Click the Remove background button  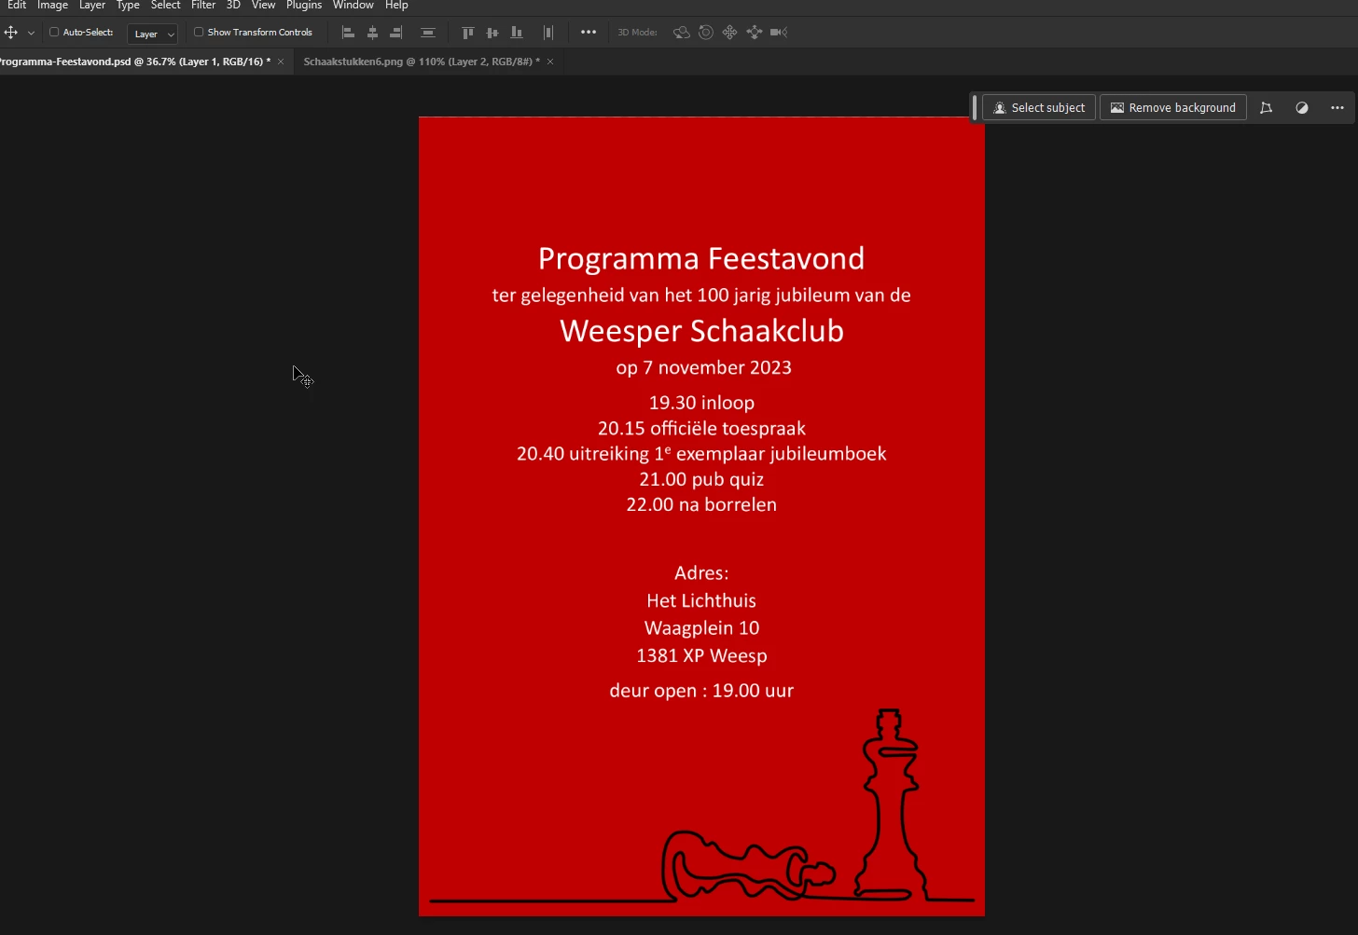pos(1173,107)
